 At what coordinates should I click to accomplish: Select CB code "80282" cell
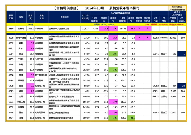click(156, 38)
